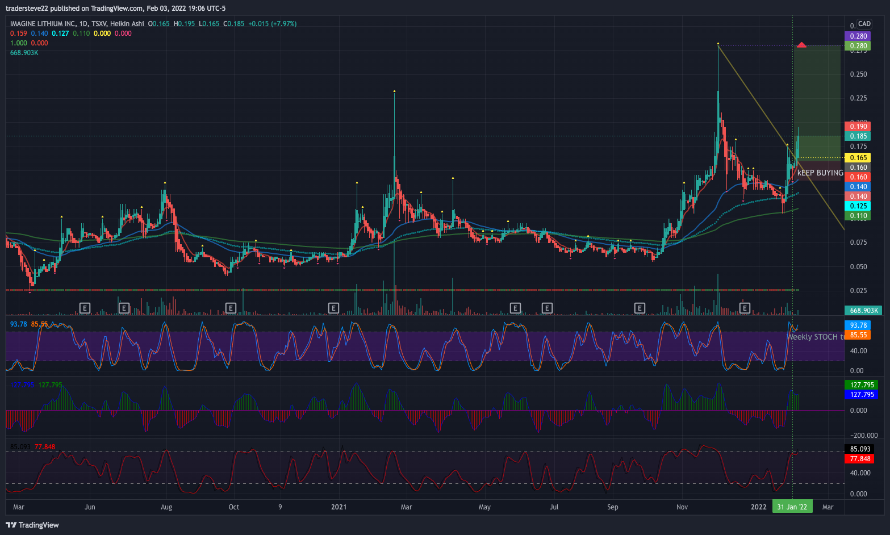Click the cyan 0.125 price label
890x535 pixels.
coord(858,206)
